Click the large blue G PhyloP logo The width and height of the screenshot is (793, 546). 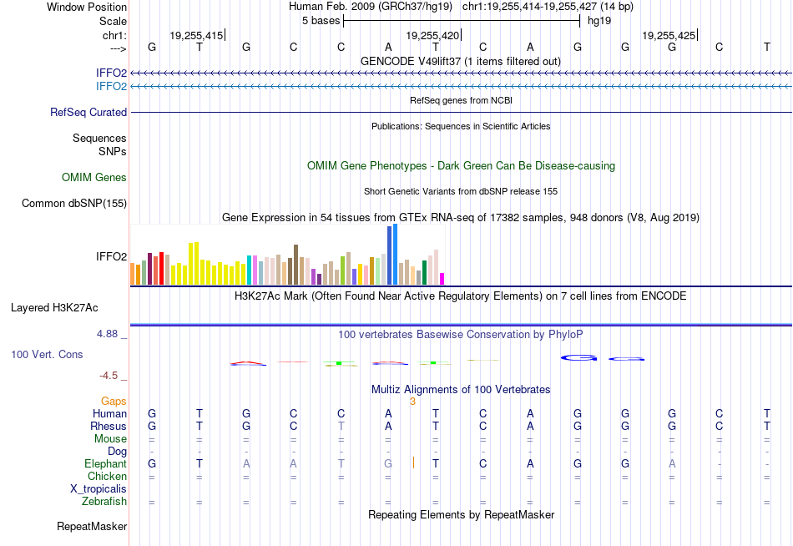coord(578,358)
